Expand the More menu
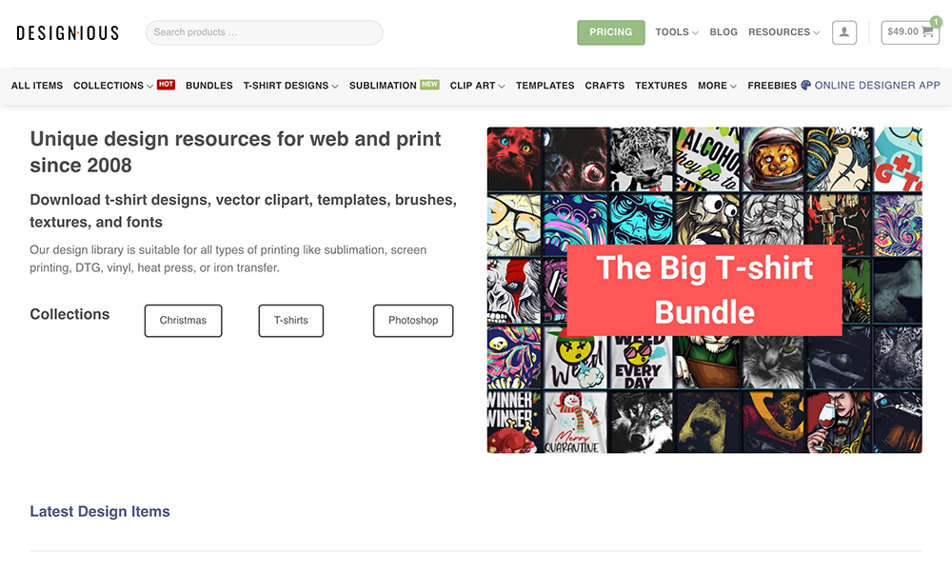Screen dimensions: 952x571 [717, 86]
